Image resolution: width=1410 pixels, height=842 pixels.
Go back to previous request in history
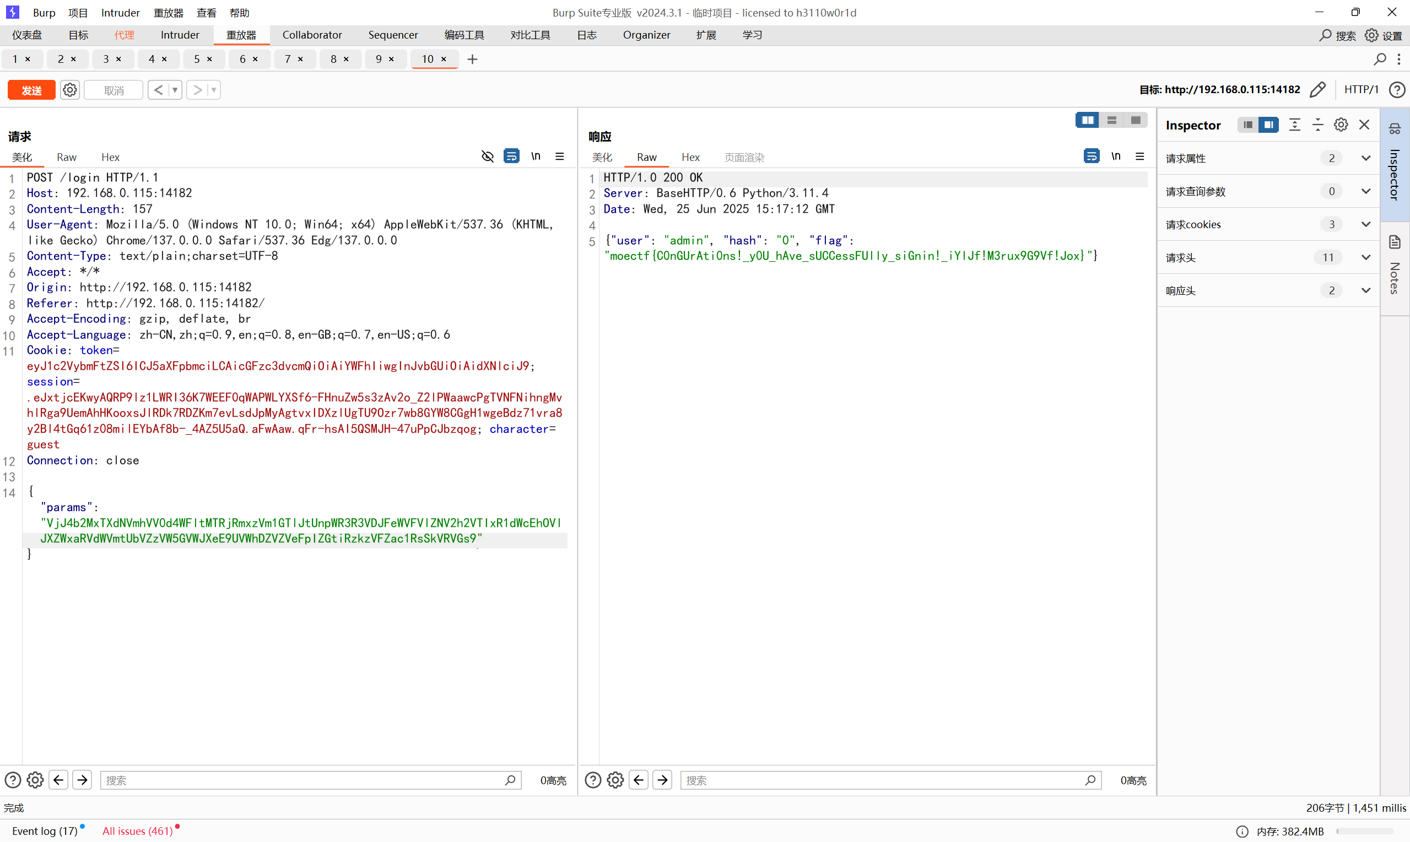158,90
